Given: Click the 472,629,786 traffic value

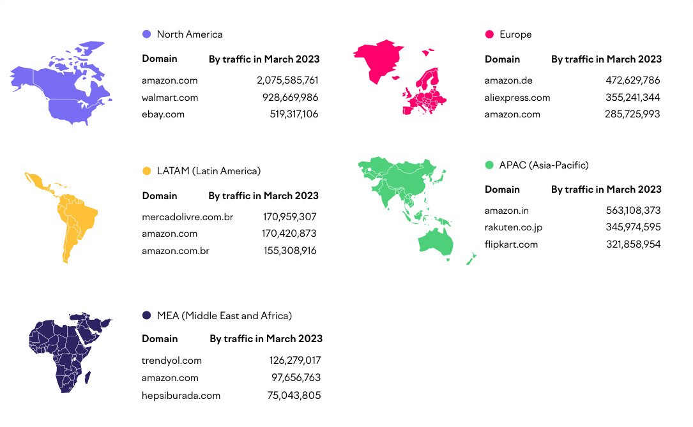Looking at the screenshot, I should pyautogui.click(x=633, y=80).
